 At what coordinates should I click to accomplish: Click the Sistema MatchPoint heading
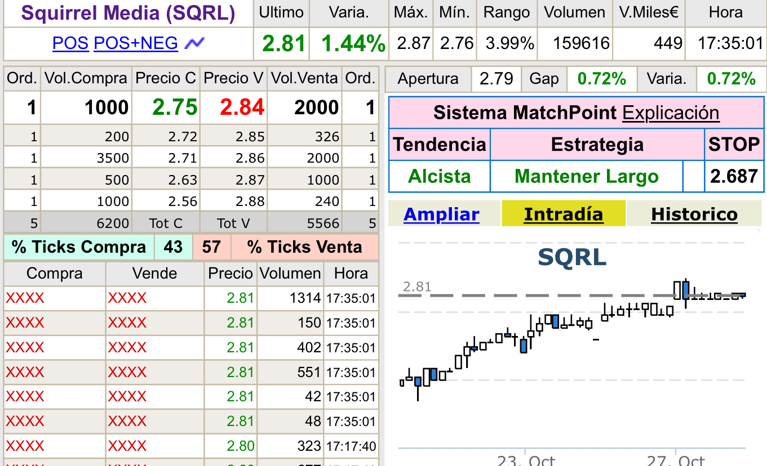click(x=525, y=113)
